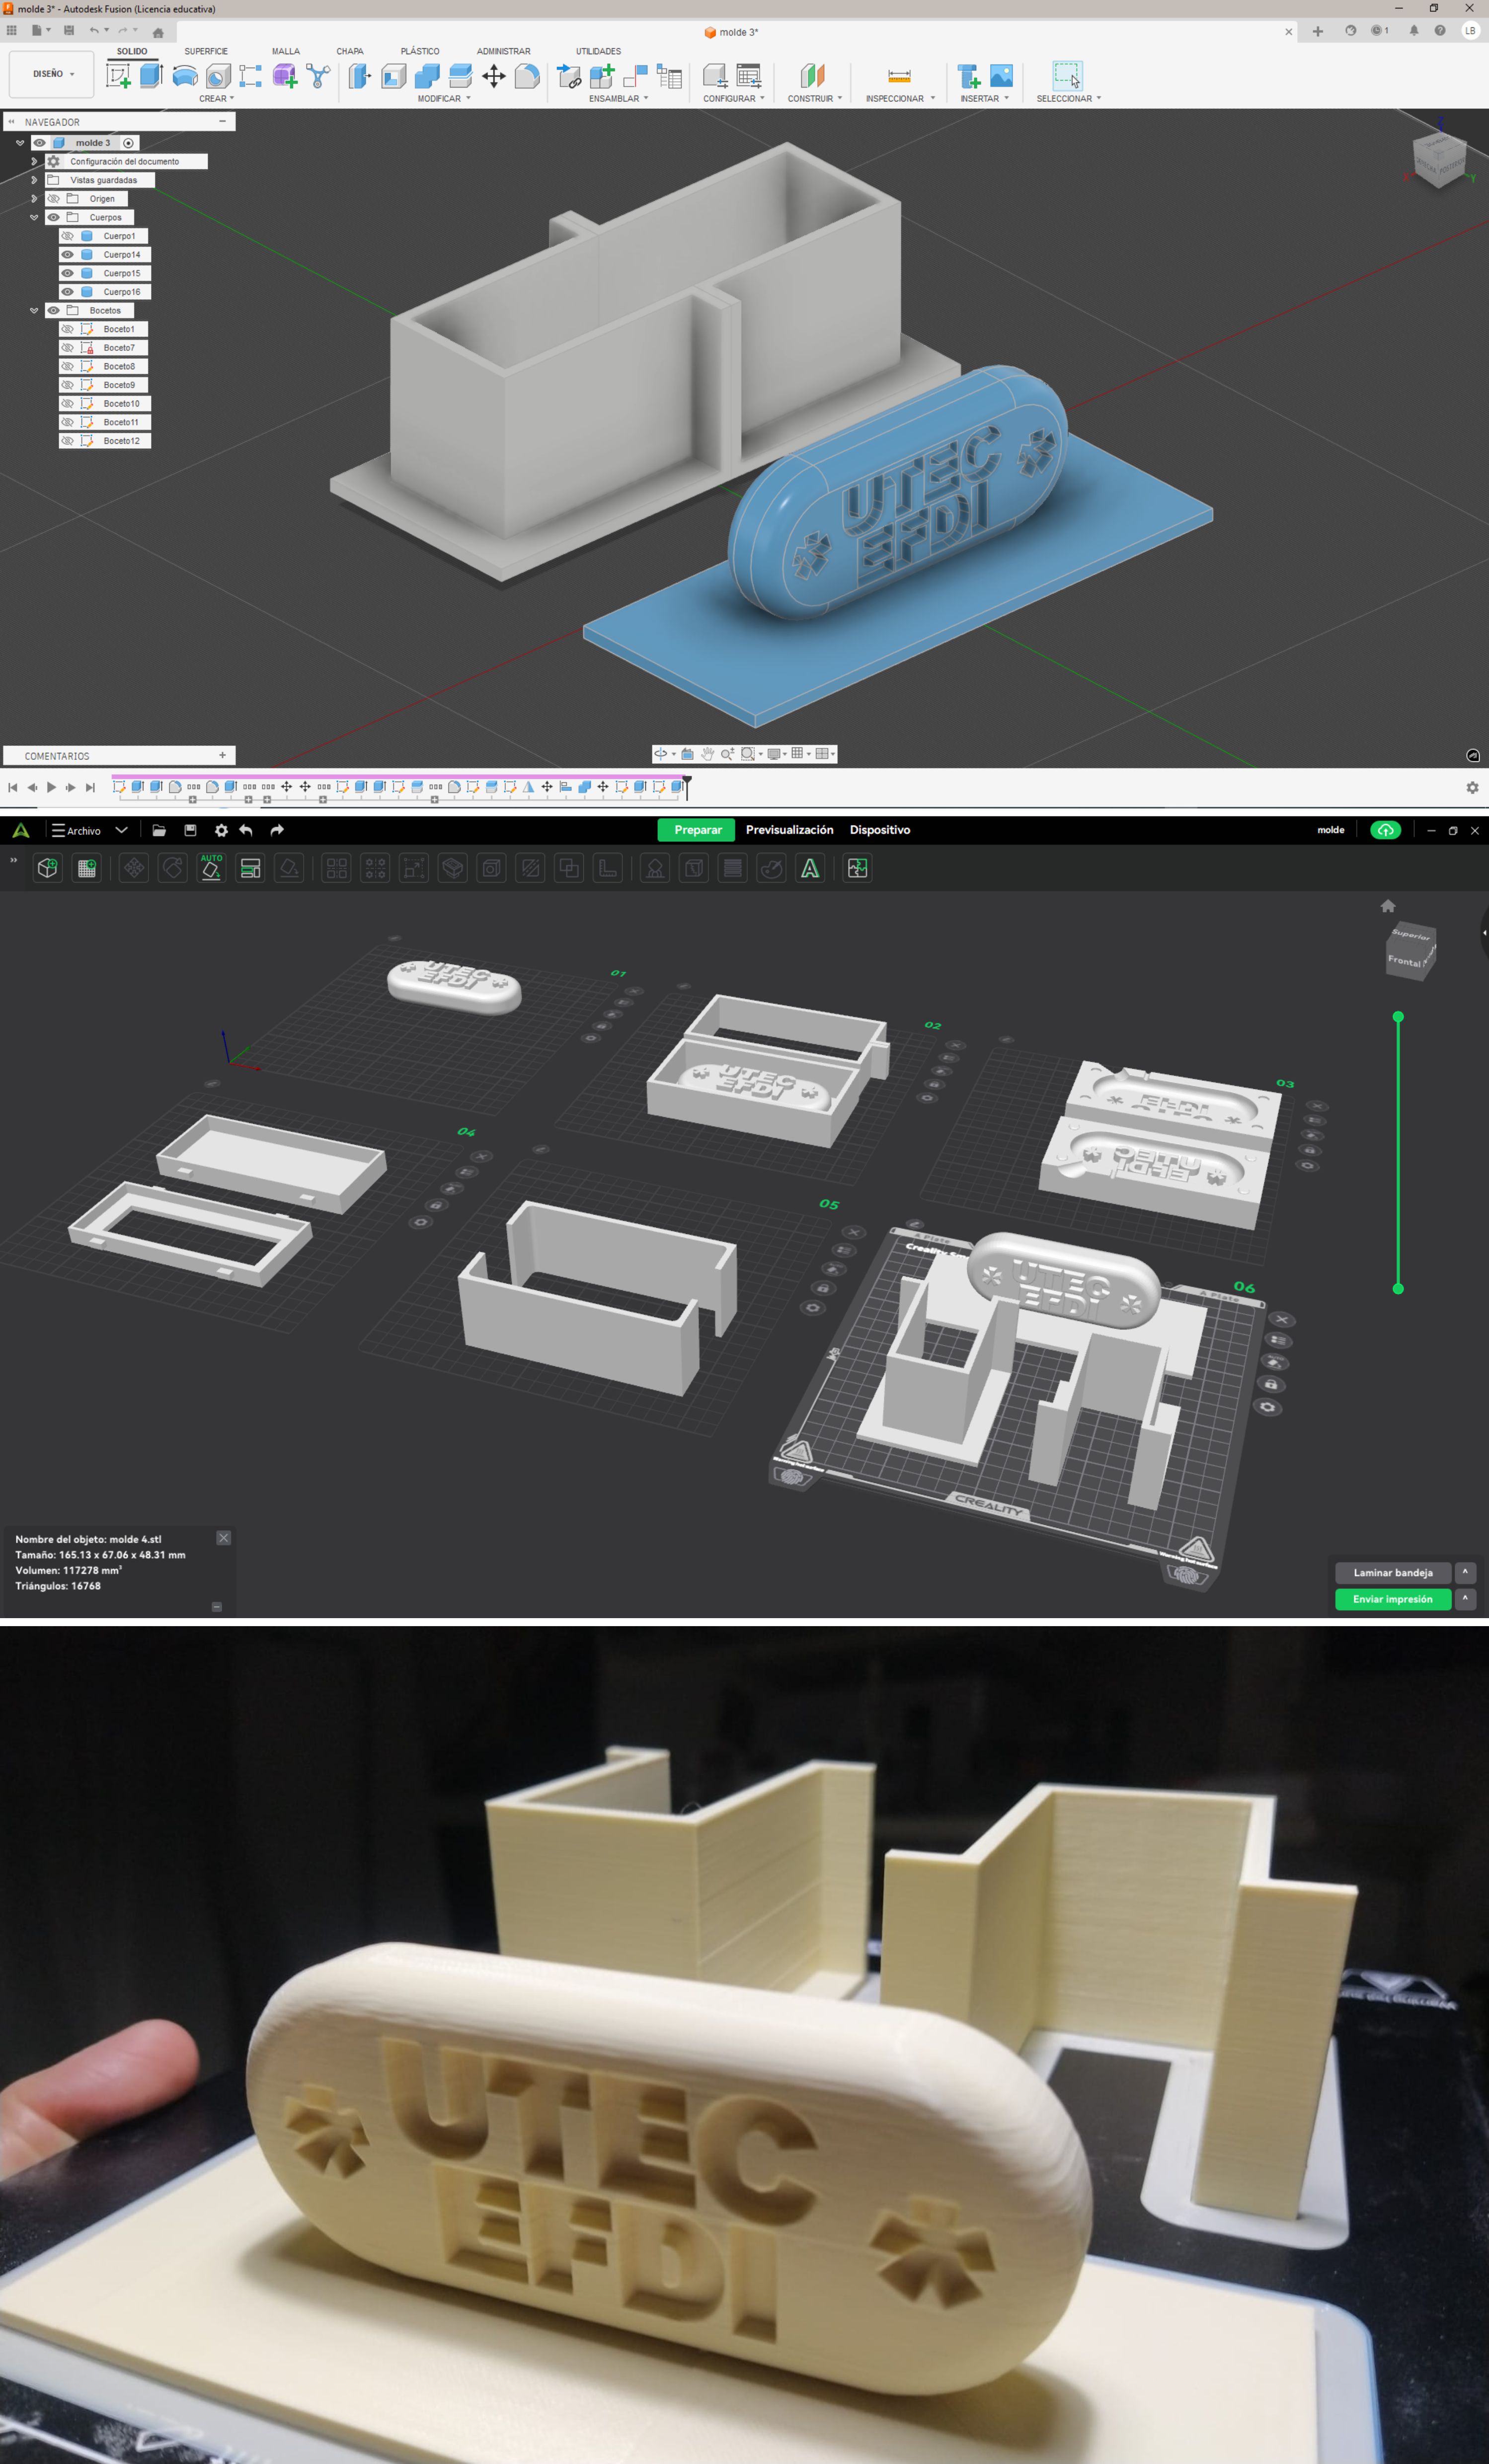Viewport: 1489px width, 2464px height.
Task: Click the green vertical layer slider top handle
Action: (1398, 1017)
